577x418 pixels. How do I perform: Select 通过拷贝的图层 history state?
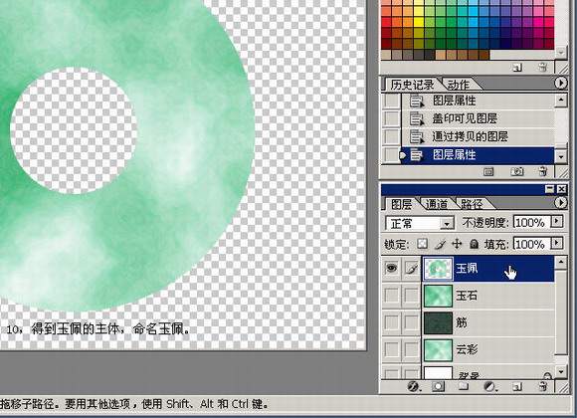478,136
